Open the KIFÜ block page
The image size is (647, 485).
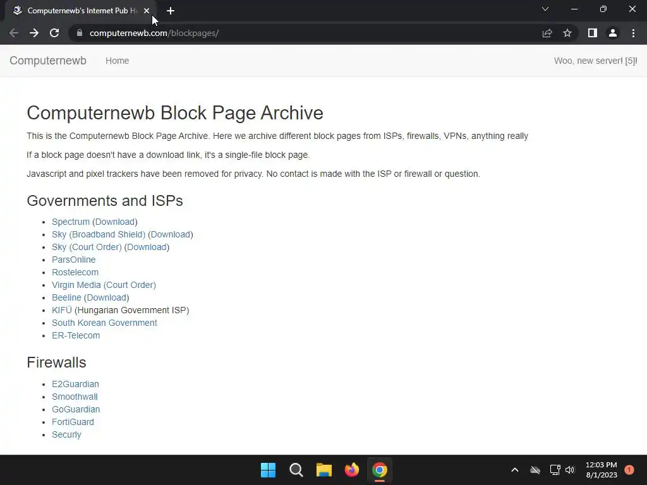click(x=62, y=310)
